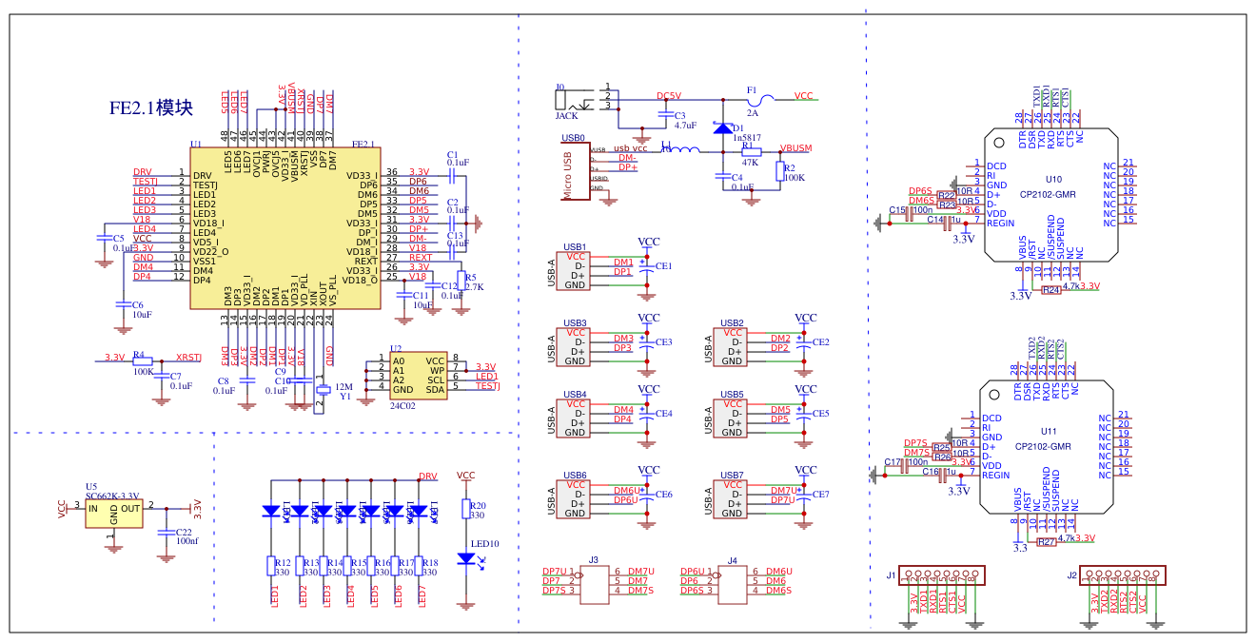Select resistor R18 in LED row

(418, 567)
